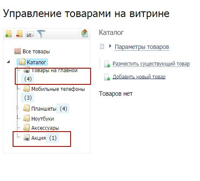This screenshot has height=181, width=200.
Task: Open the funnel filter tool
Action: [x=41, y=34]
